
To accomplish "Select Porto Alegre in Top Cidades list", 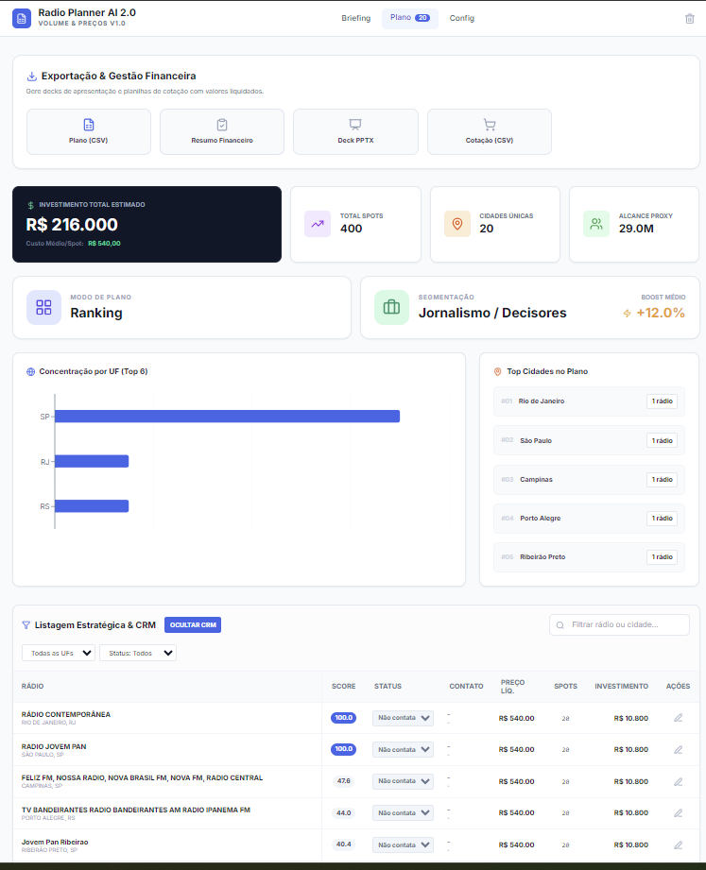I will (589, 519).
